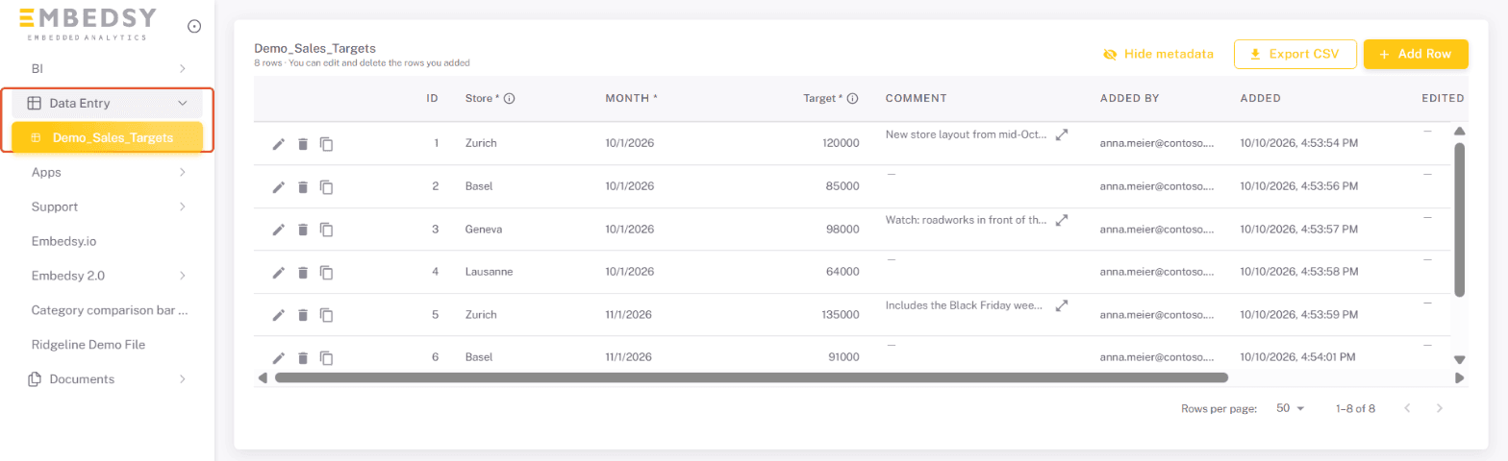This screenshot has width=1508, height=461.
Task: Select the target value 98000
Action: (x=844, y=230)
